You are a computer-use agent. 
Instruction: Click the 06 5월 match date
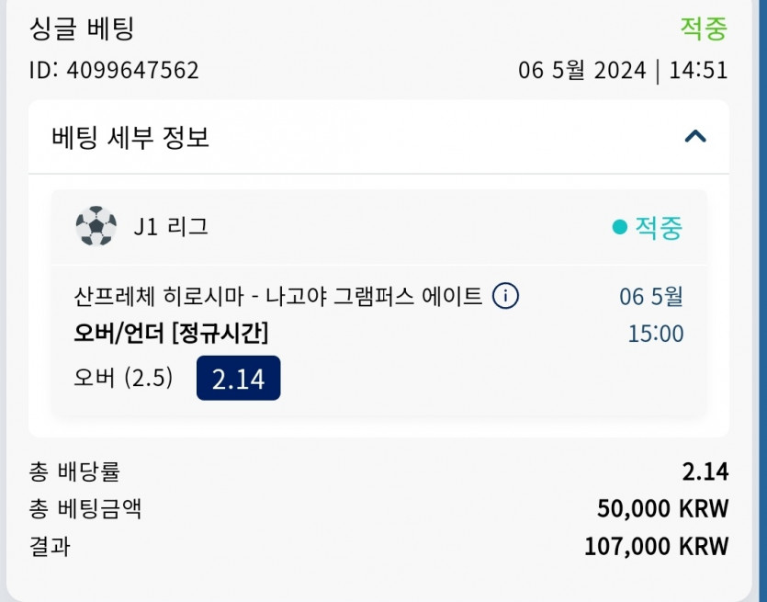[x=651, y=297]
